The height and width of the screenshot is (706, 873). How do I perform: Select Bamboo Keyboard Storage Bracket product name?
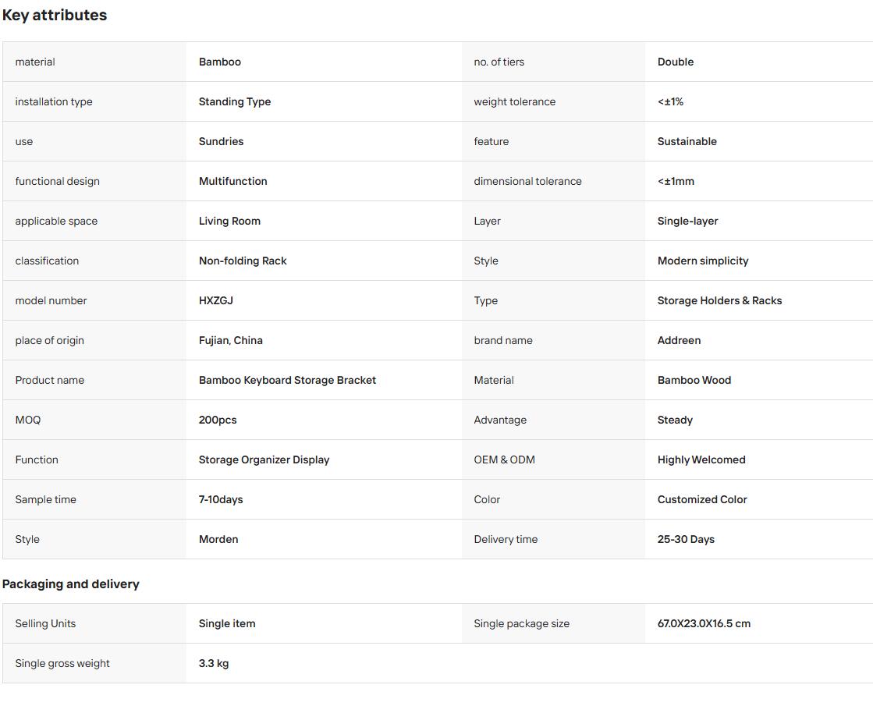287,380
